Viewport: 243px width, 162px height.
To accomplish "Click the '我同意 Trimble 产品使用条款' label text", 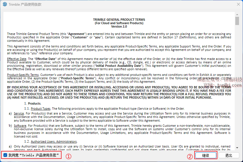I will point(34,155).
